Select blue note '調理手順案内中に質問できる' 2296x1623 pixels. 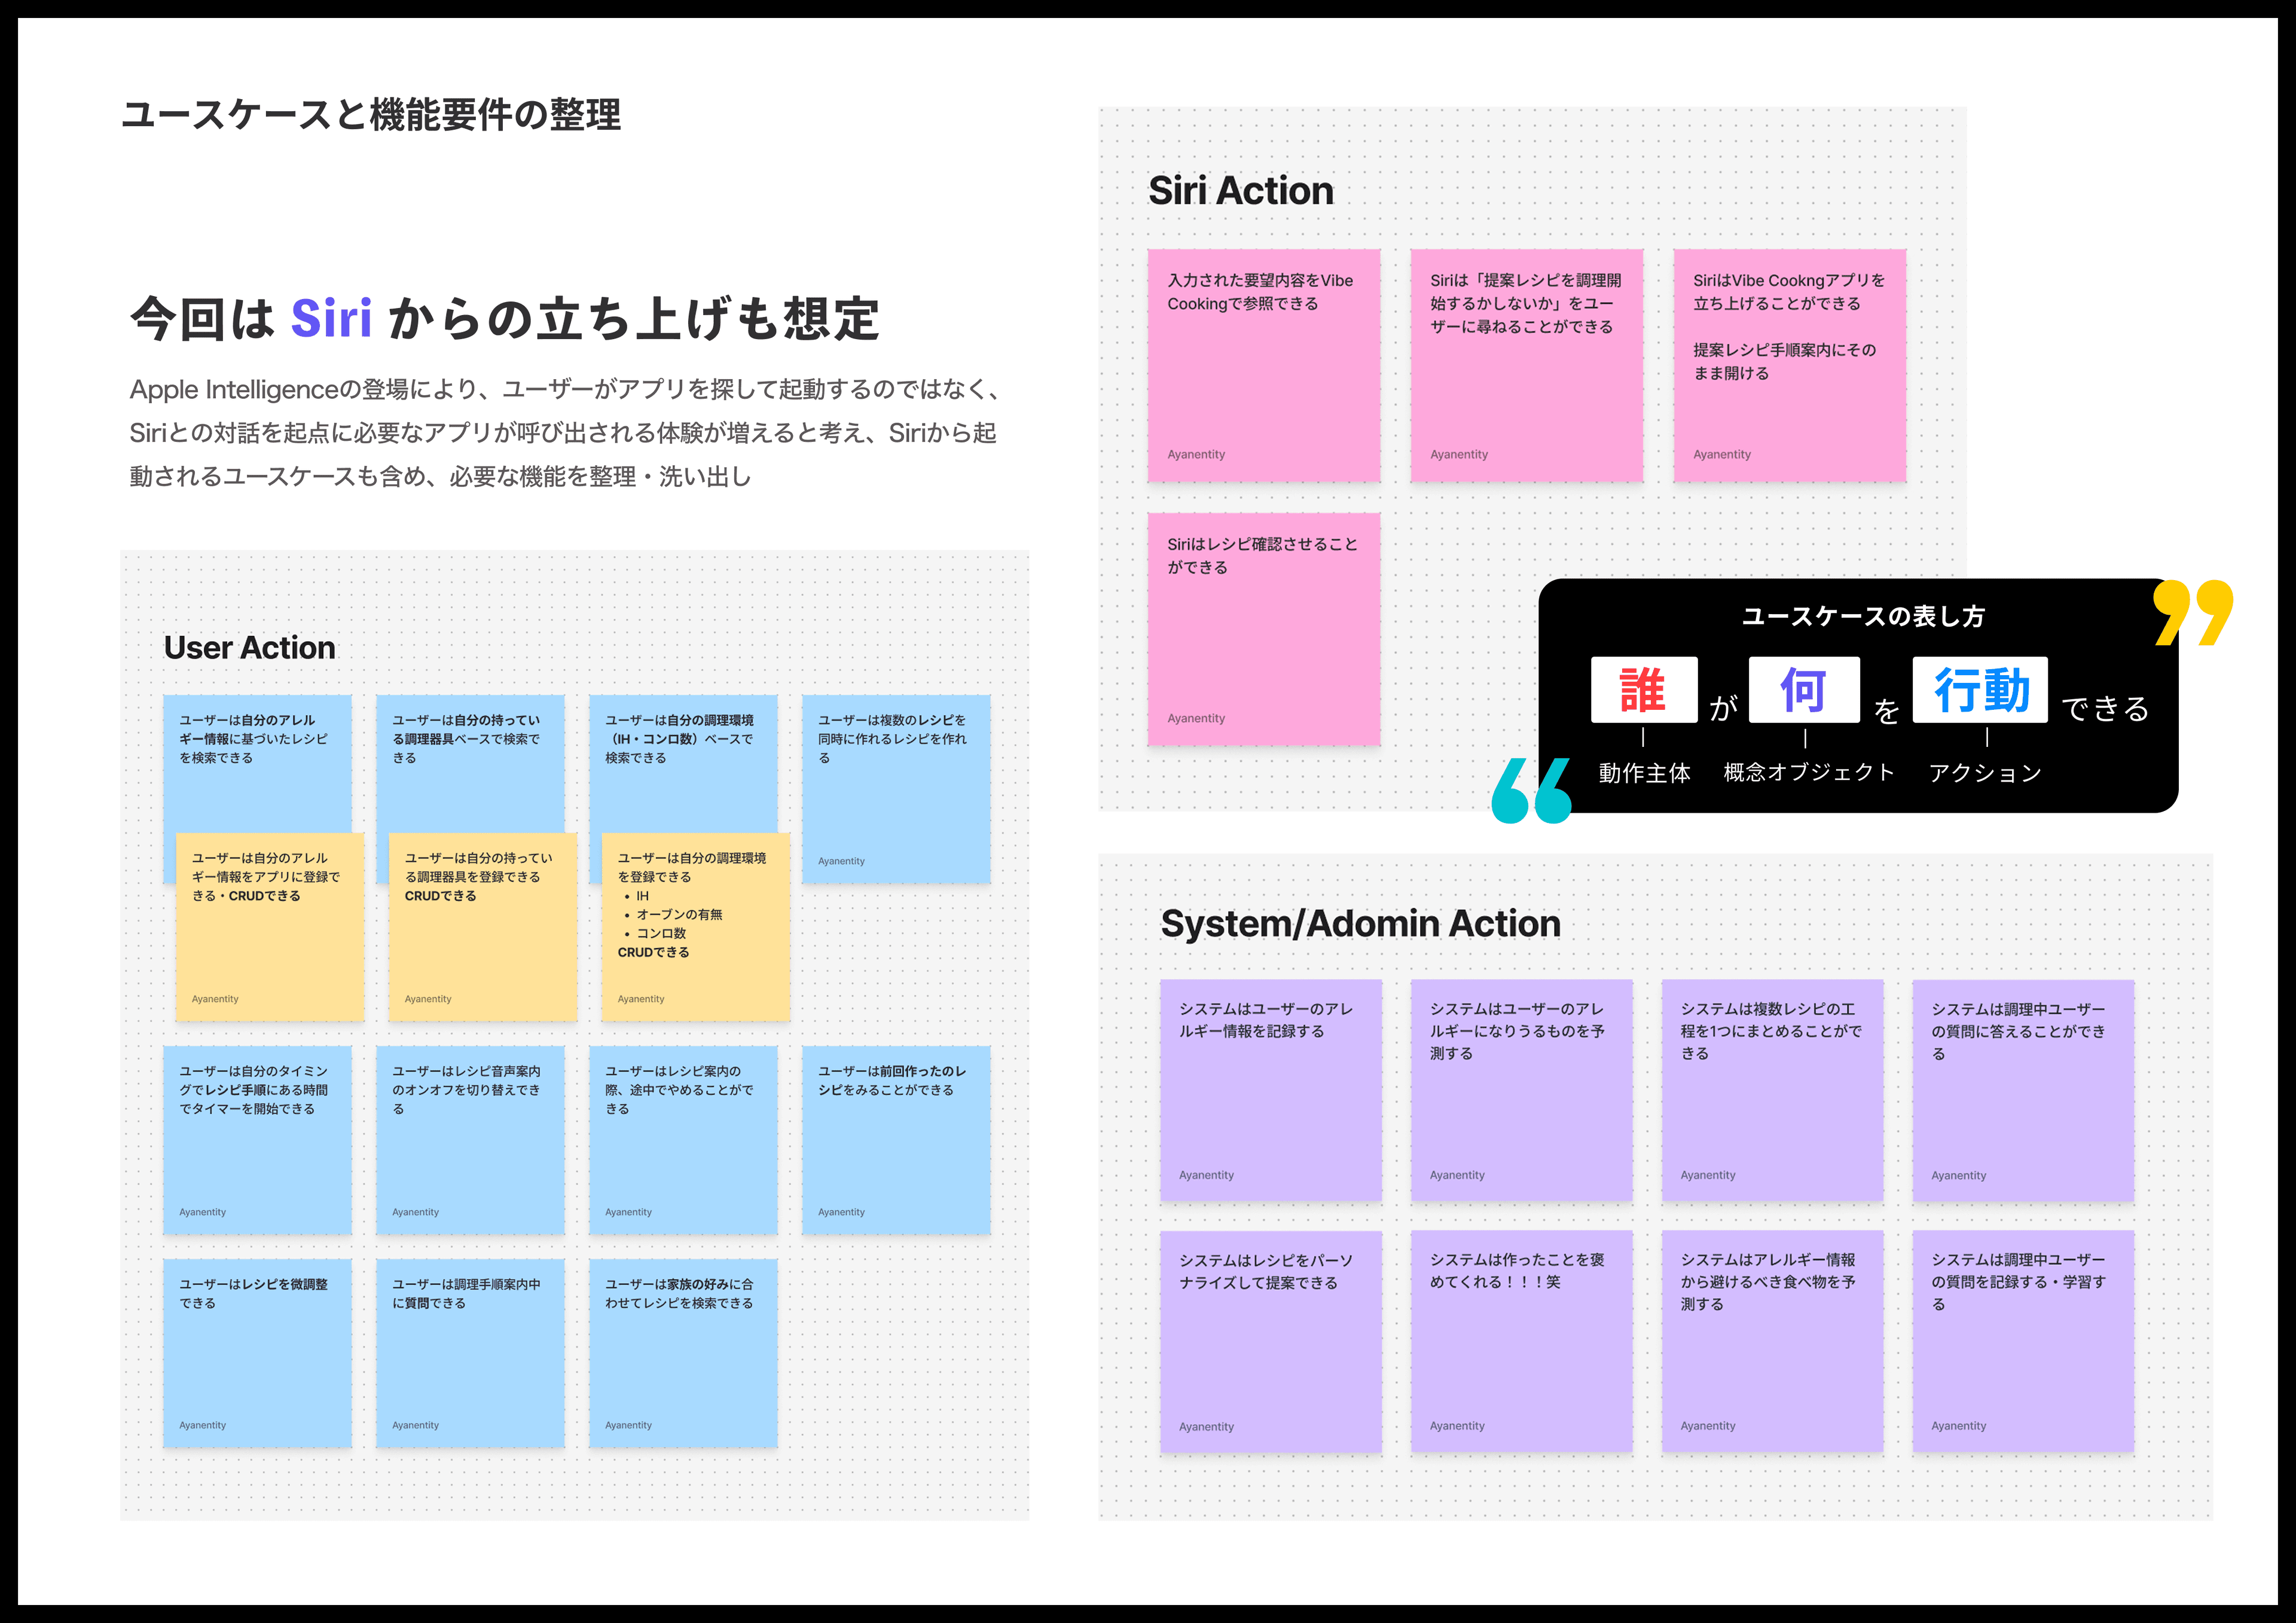click(x=470, y=1353)
